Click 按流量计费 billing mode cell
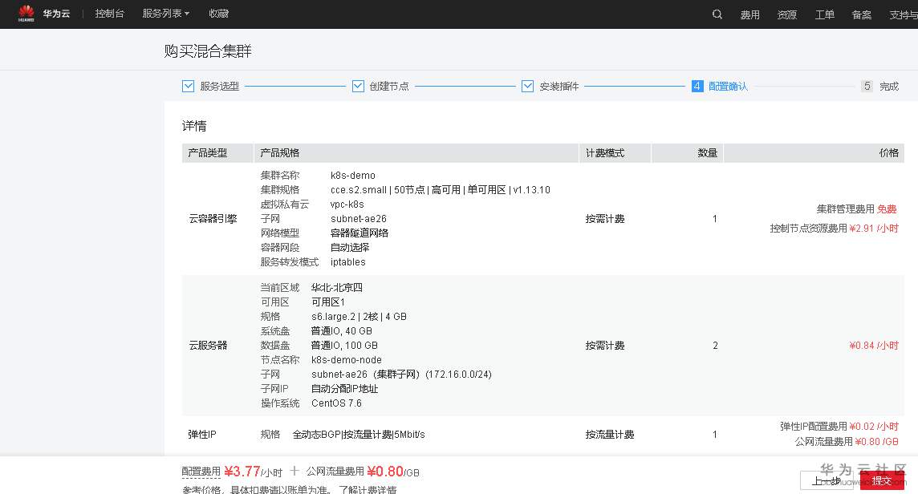Image resolution: width=918 pixels, height=494 pixels. click(x=610, y=435)
